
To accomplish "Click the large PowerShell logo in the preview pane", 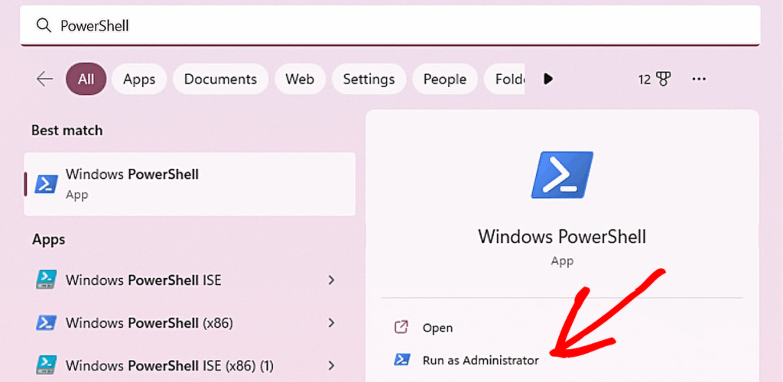I will (x=562, y=175).
